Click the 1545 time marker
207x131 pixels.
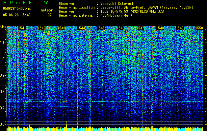coord(101,28)
